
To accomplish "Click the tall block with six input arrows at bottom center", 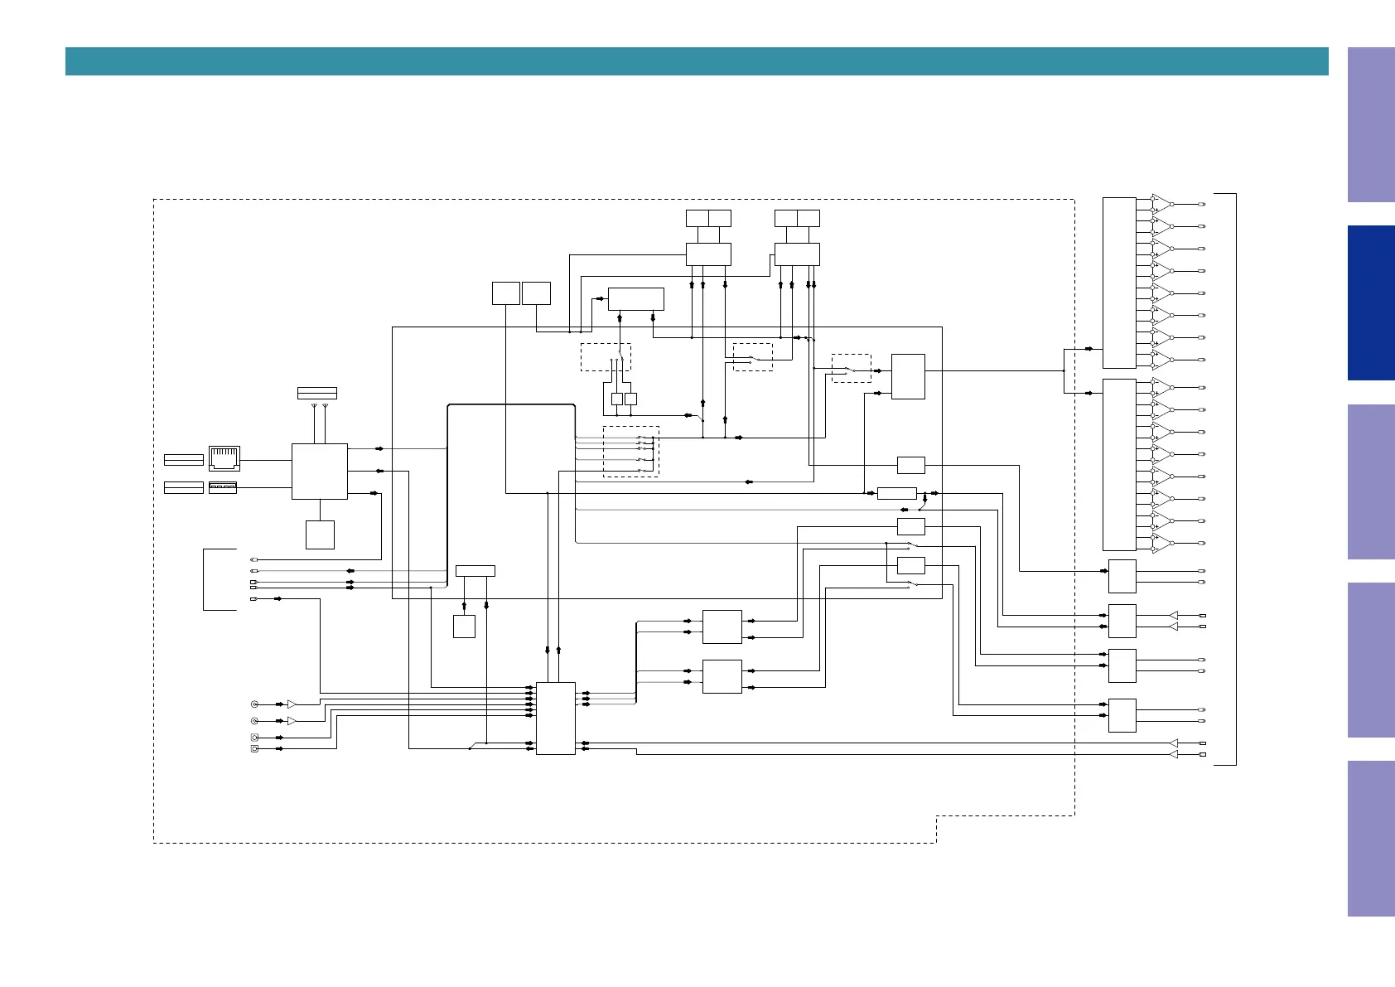I will tap(556, 718).
